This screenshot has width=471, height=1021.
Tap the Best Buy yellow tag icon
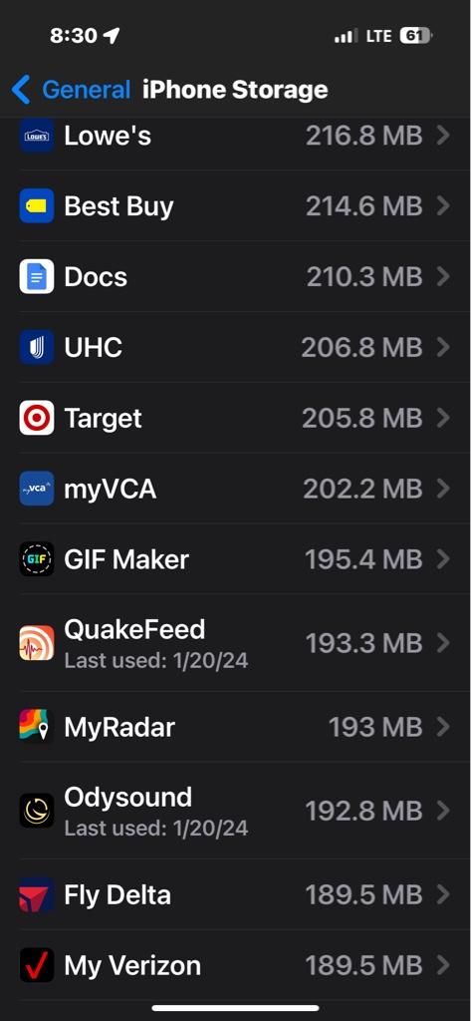pyautogui.click(x=37, y=205)
